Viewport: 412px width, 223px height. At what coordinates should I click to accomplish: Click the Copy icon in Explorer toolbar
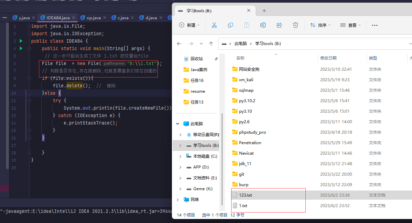coord(231,25)
